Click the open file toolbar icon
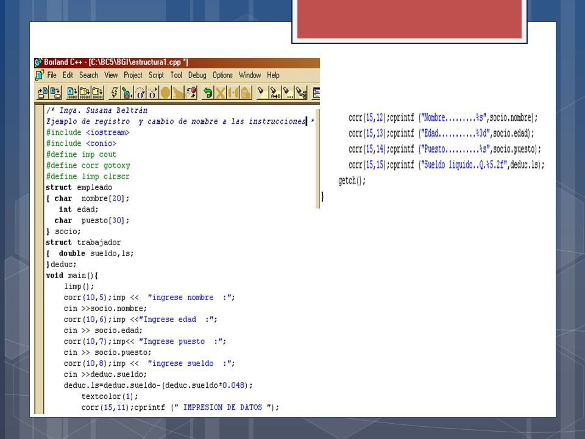 pyautogui.click(x=42, y=92)
